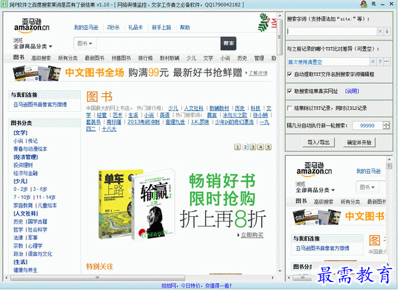Open help question mark for TXT comparison
Image resolution: width=398 pixels, height=296 pixels.
pos(379,62)
